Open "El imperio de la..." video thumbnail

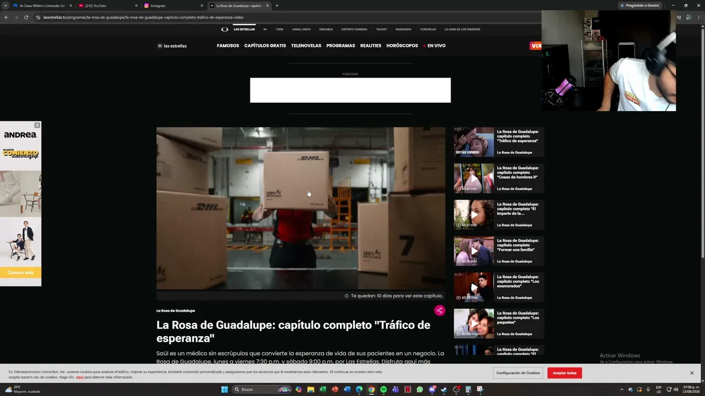click(474, 215)
